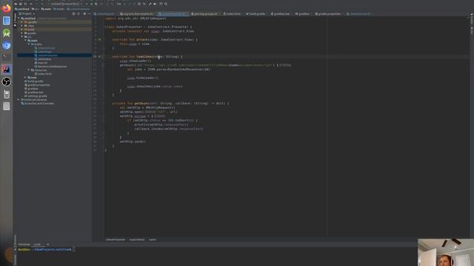
Task: Switch to the build.gradle editor tab
Action: pos(257,14)
